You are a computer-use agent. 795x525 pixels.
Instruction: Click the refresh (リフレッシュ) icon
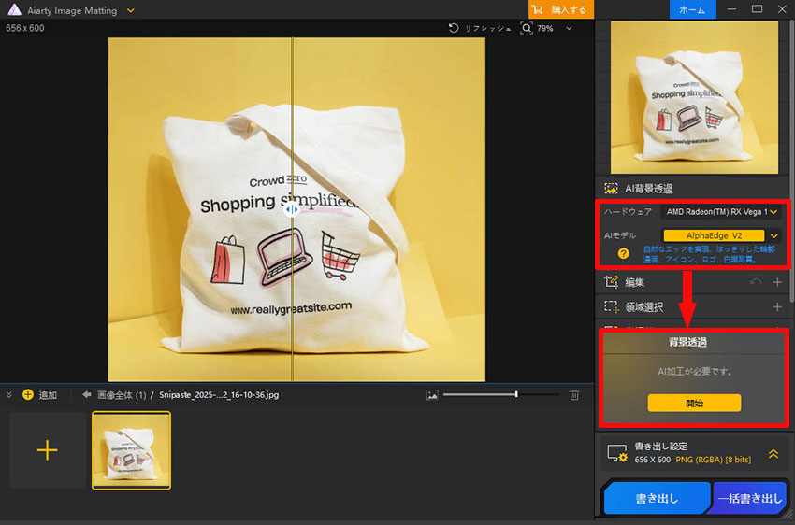coord(455,29)
